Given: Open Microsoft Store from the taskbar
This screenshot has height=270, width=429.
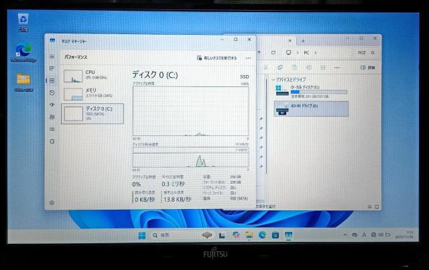Looking at the screenshot, I should point(275,235).
